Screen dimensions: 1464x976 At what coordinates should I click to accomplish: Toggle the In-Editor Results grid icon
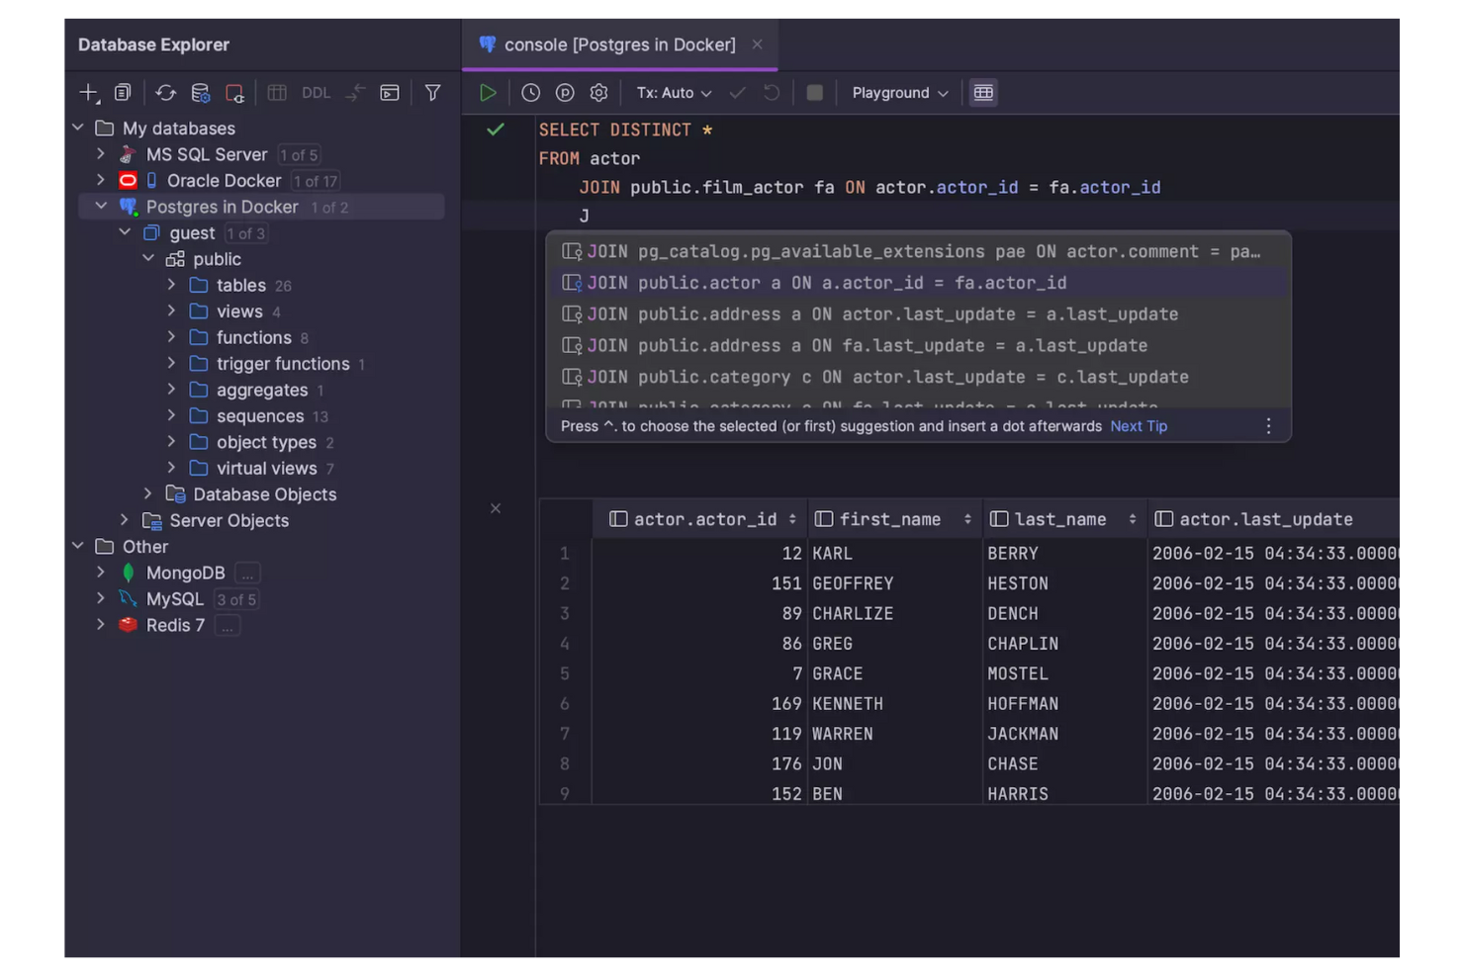983,93
